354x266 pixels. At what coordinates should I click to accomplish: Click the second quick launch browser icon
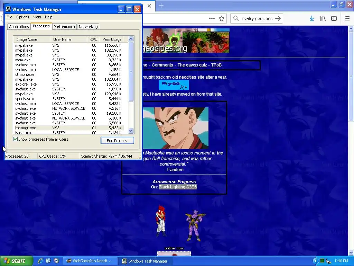(48, 261)
